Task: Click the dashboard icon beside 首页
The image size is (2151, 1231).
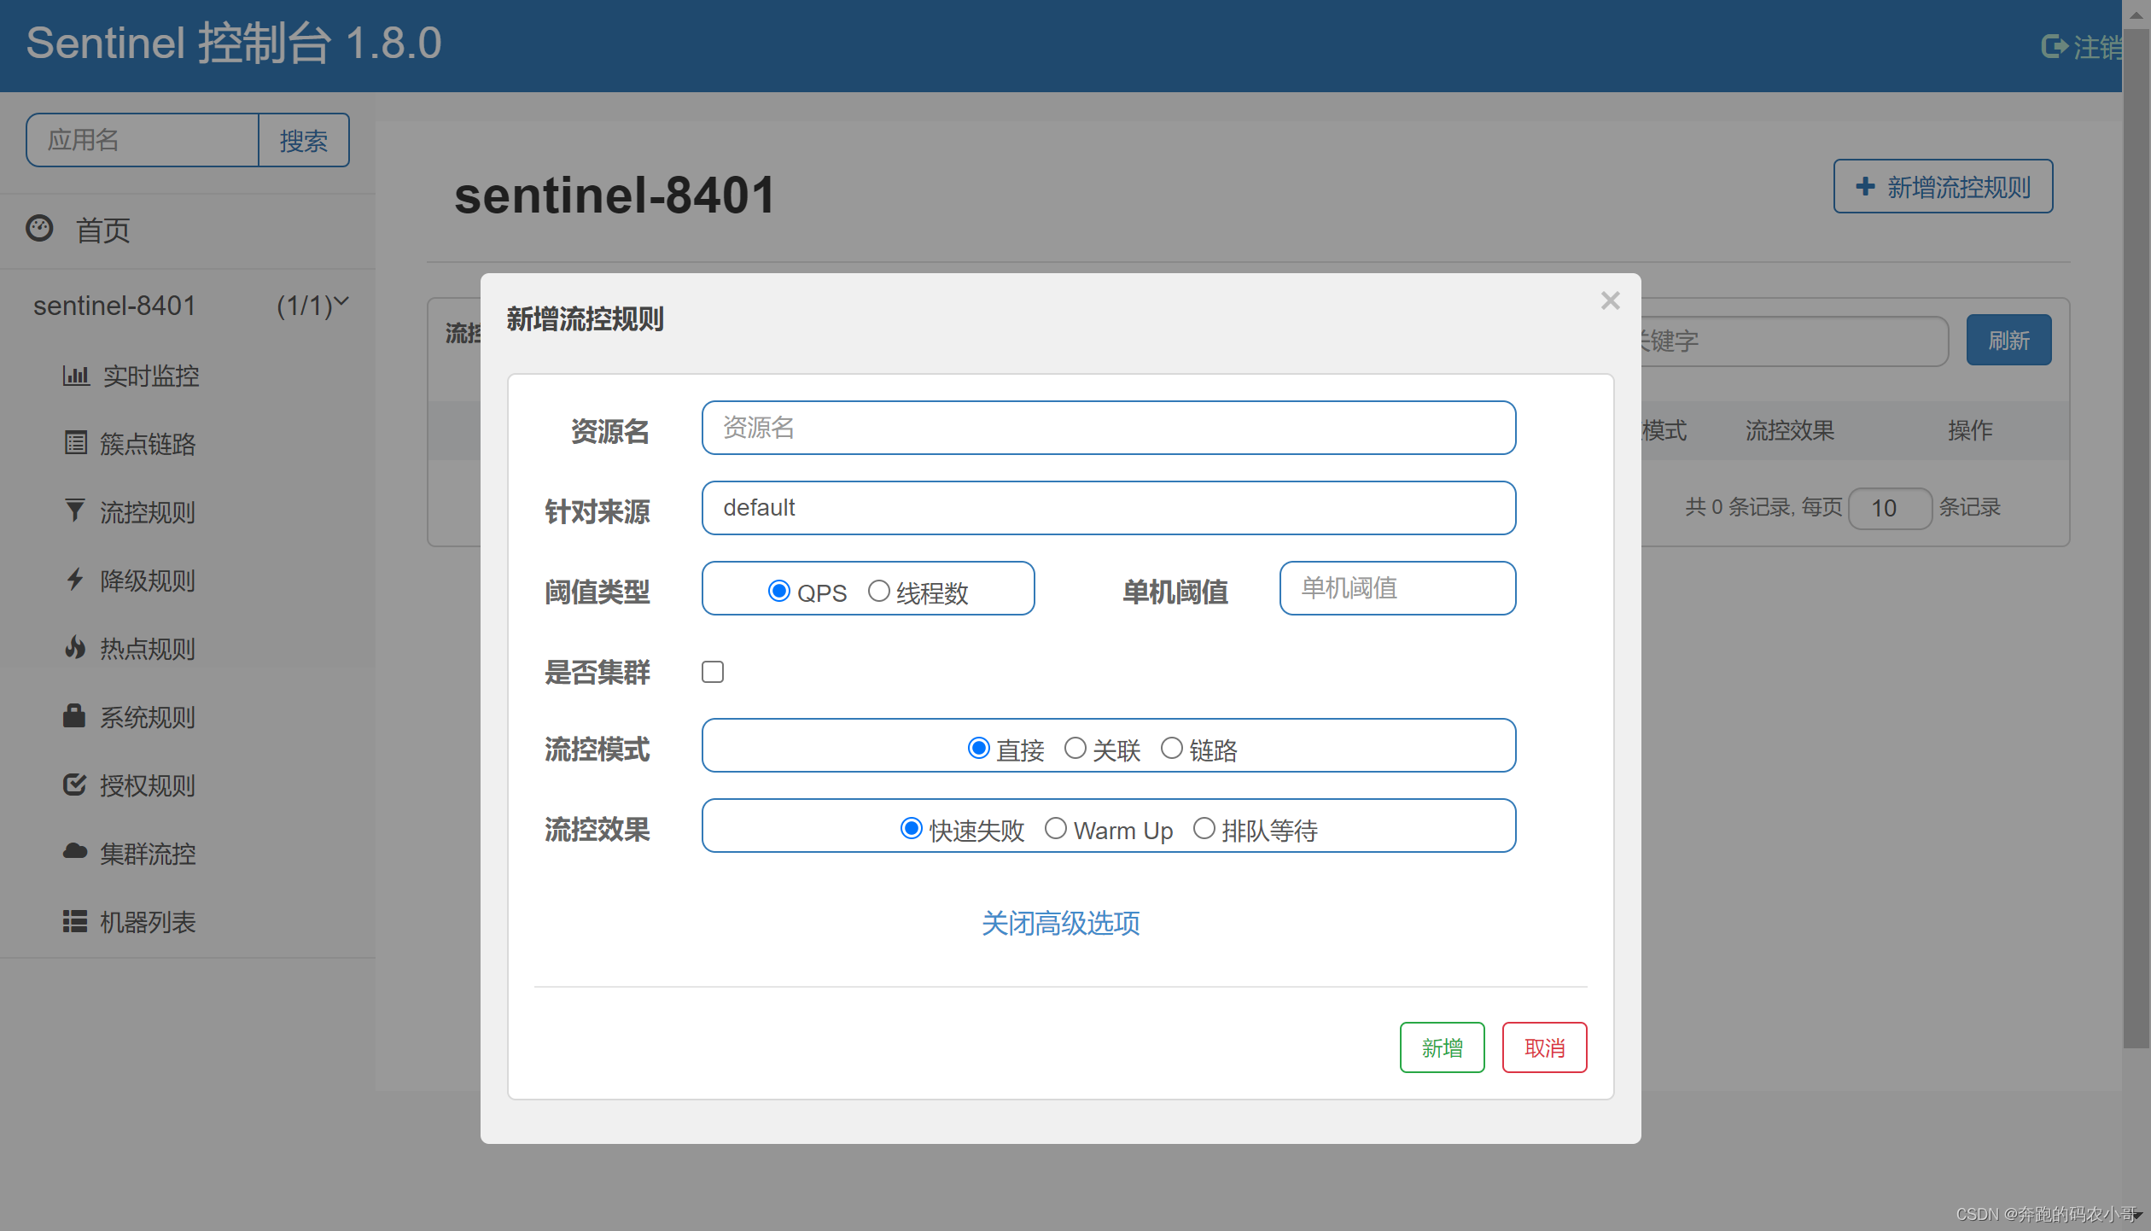Action: 39,229
